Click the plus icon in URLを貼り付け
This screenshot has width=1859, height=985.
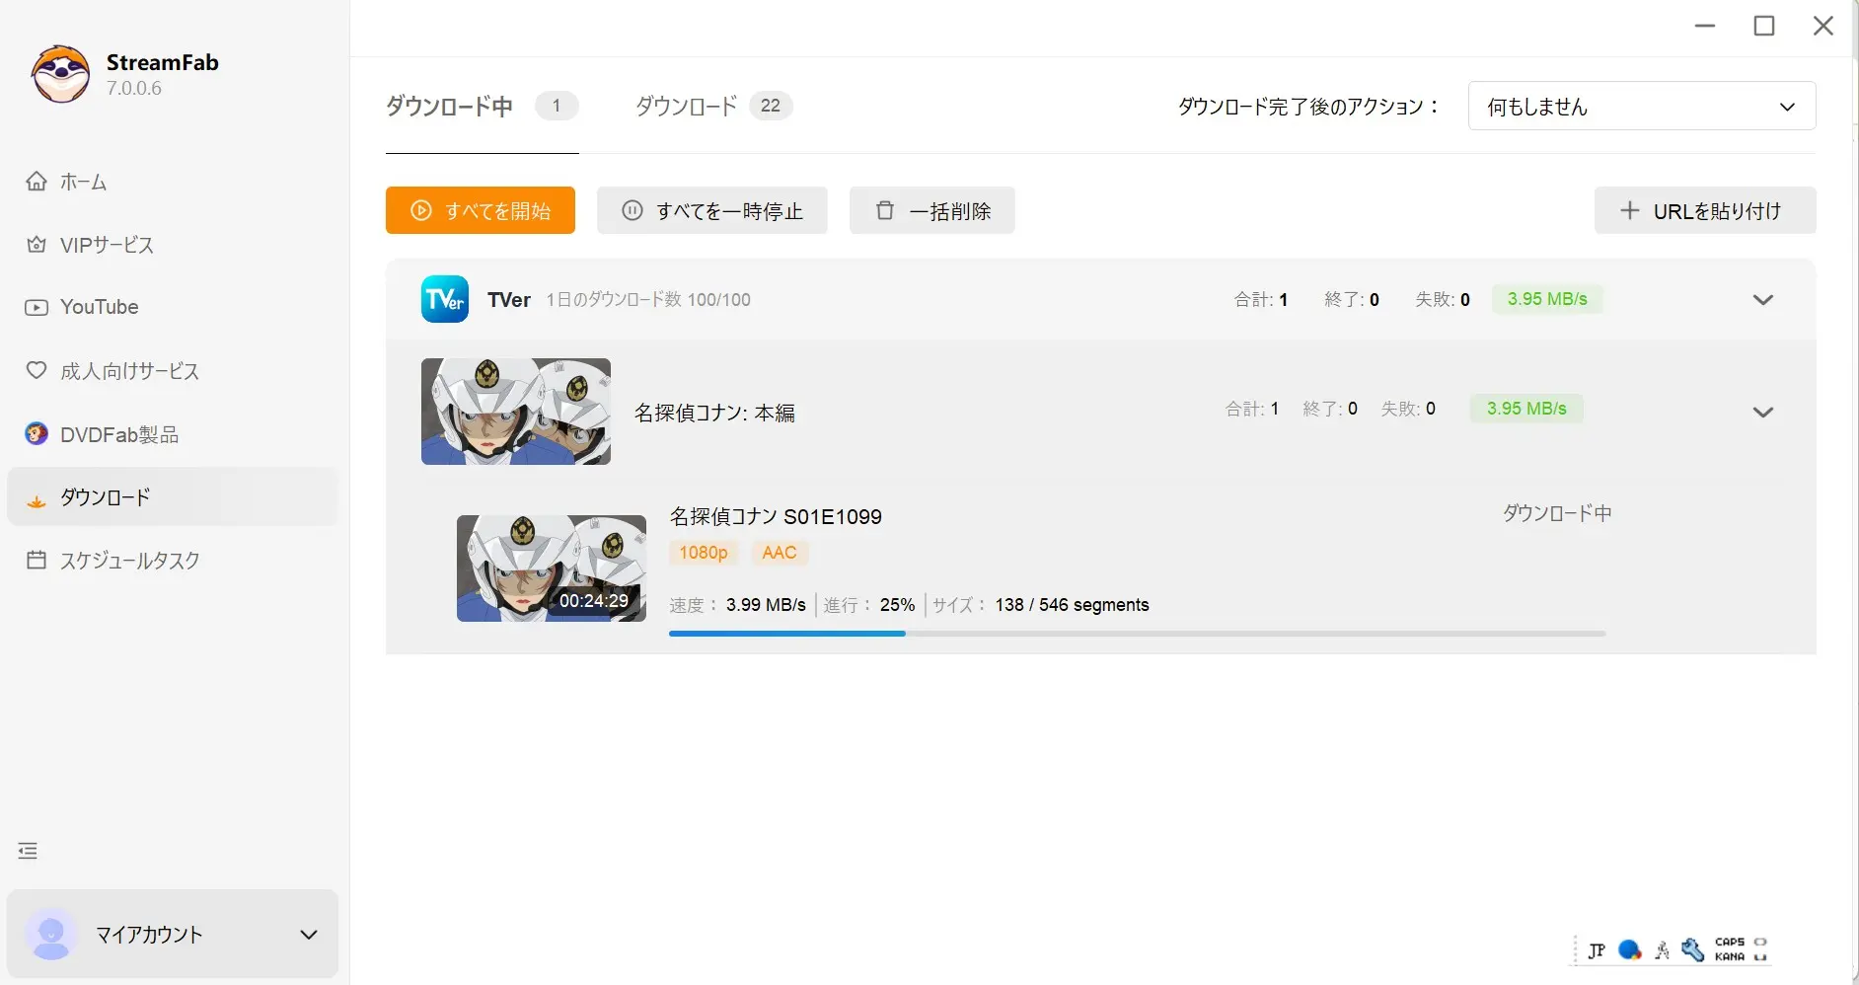point(1630,210)
